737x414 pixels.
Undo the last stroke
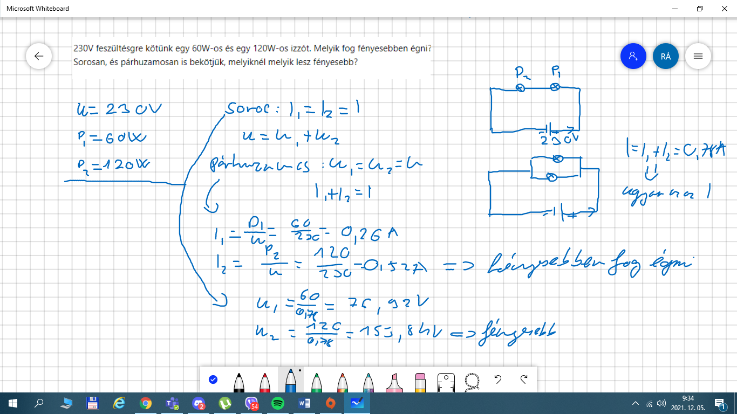[498, 379]
